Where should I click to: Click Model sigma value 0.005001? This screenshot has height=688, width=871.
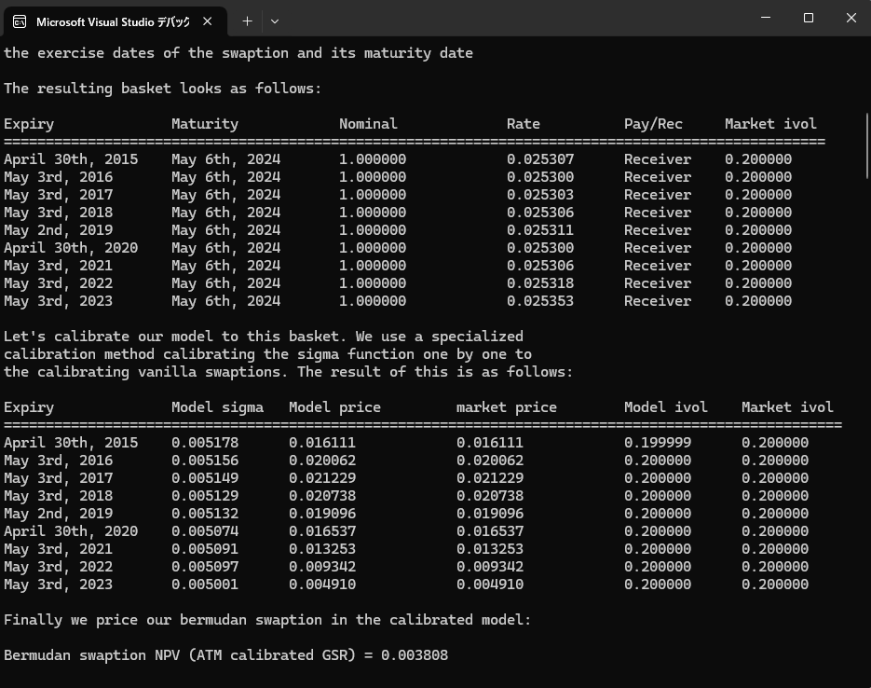[x=205, y=585]
